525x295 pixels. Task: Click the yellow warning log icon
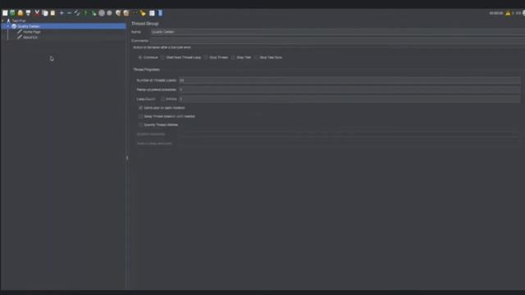pos(508,13)
